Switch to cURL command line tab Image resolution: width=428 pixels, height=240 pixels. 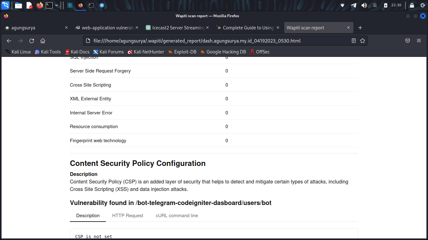(177, 216)
